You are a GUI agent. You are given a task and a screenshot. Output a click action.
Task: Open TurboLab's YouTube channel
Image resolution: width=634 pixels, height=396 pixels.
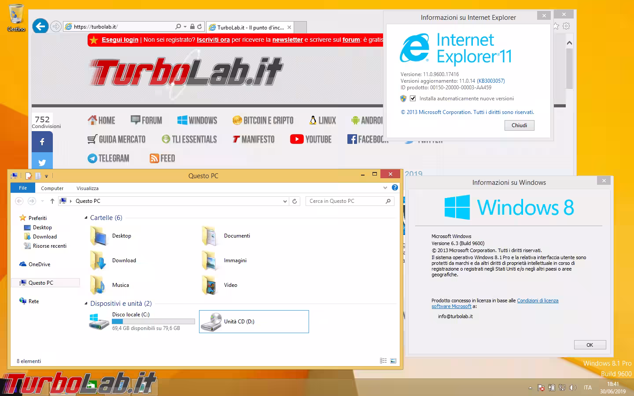[311, 139]
